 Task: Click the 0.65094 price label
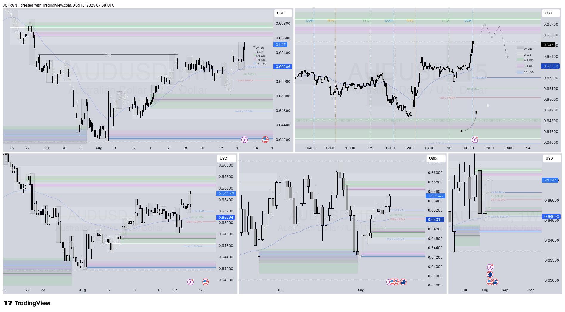pos(226,218)
